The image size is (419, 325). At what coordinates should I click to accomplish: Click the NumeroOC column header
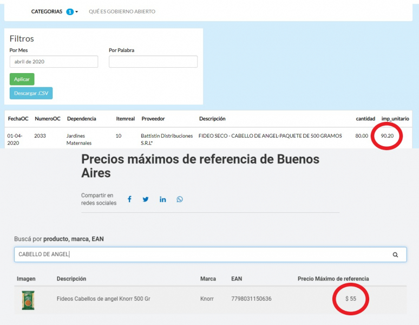pos(48,119)
